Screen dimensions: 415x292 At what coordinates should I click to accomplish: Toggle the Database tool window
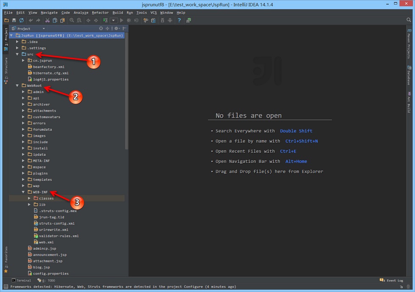point(409,75)
